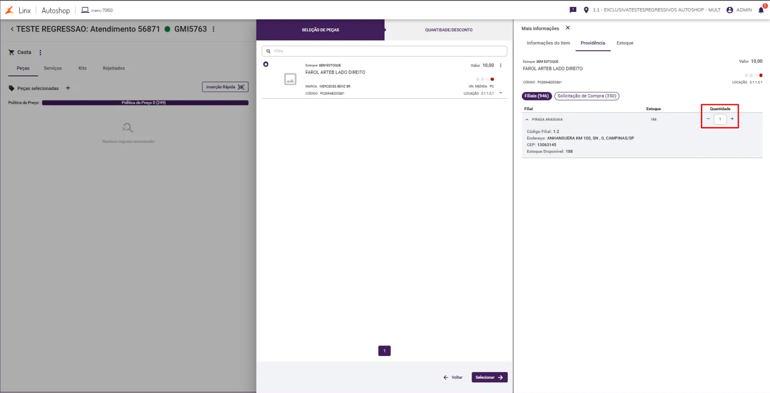
Task: Increase quantity with the plus button
Action: click(732, 119)
